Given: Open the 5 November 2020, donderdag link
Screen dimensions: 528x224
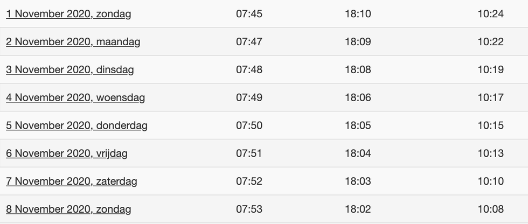Looking at the screenshot, I should coord(77,126).
